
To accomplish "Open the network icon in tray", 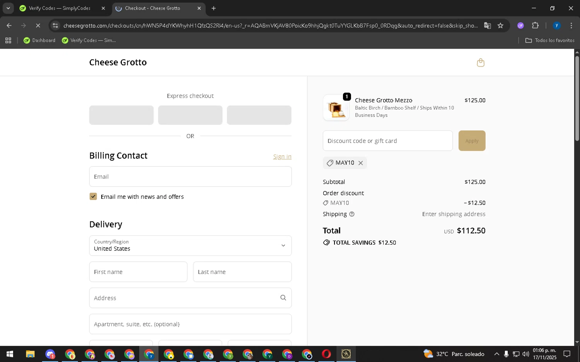I will pyautogui.click(x=516, y=354).
